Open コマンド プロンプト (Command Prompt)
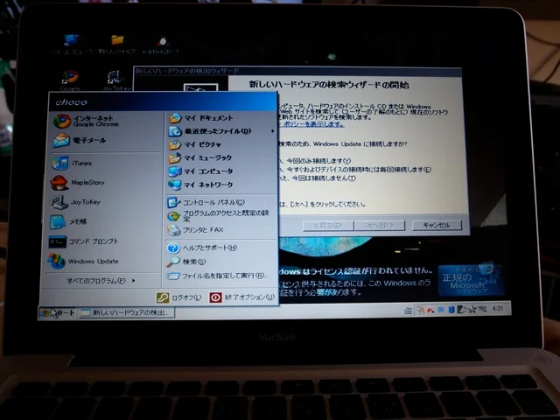560x420 pixels. (x=92, y=241)
